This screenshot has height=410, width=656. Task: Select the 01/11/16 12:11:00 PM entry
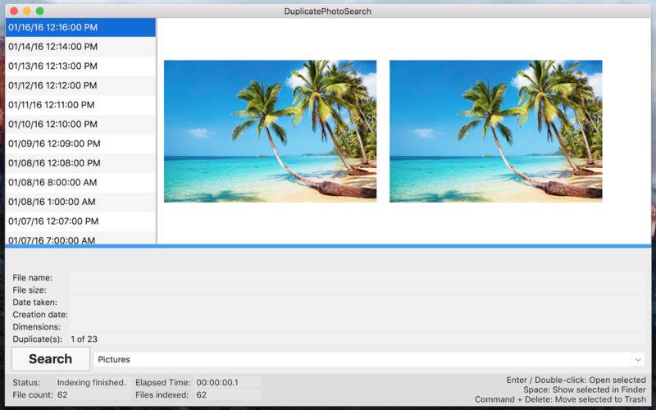pos(80,105)
